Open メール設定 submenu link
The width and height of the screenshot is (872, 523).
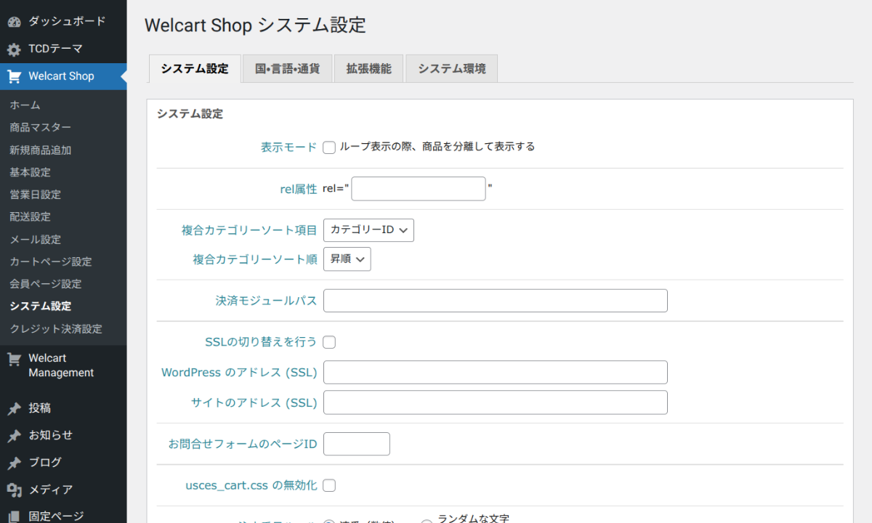35,240
